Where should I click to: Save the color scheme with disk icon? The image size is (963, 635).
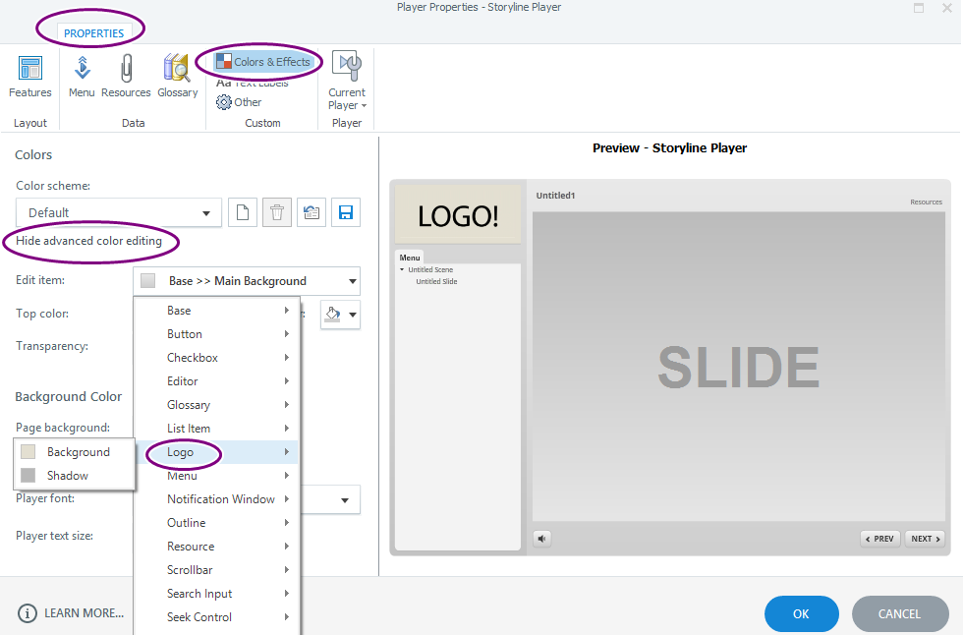pyautogui.click(x=346, y=212)
